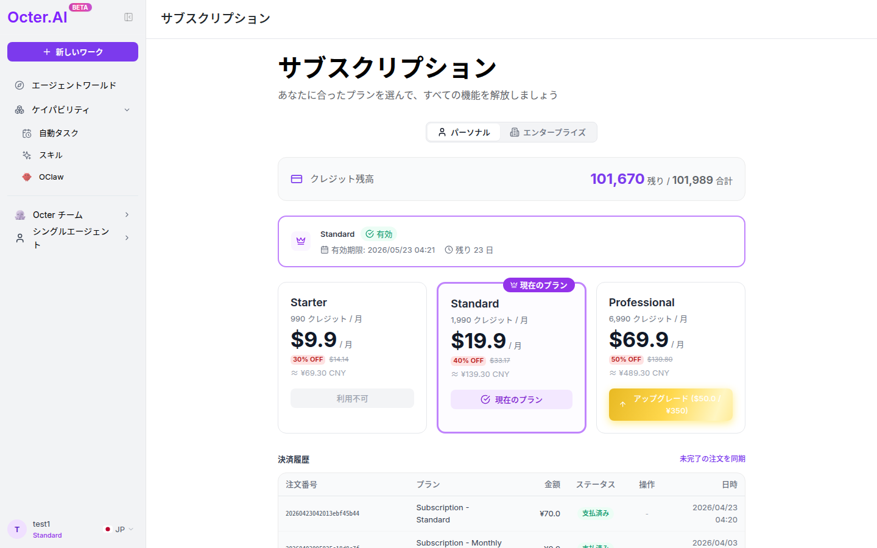Screen dimensions: 877x548
Task: Click the ステータス column header
Action: 596,485
